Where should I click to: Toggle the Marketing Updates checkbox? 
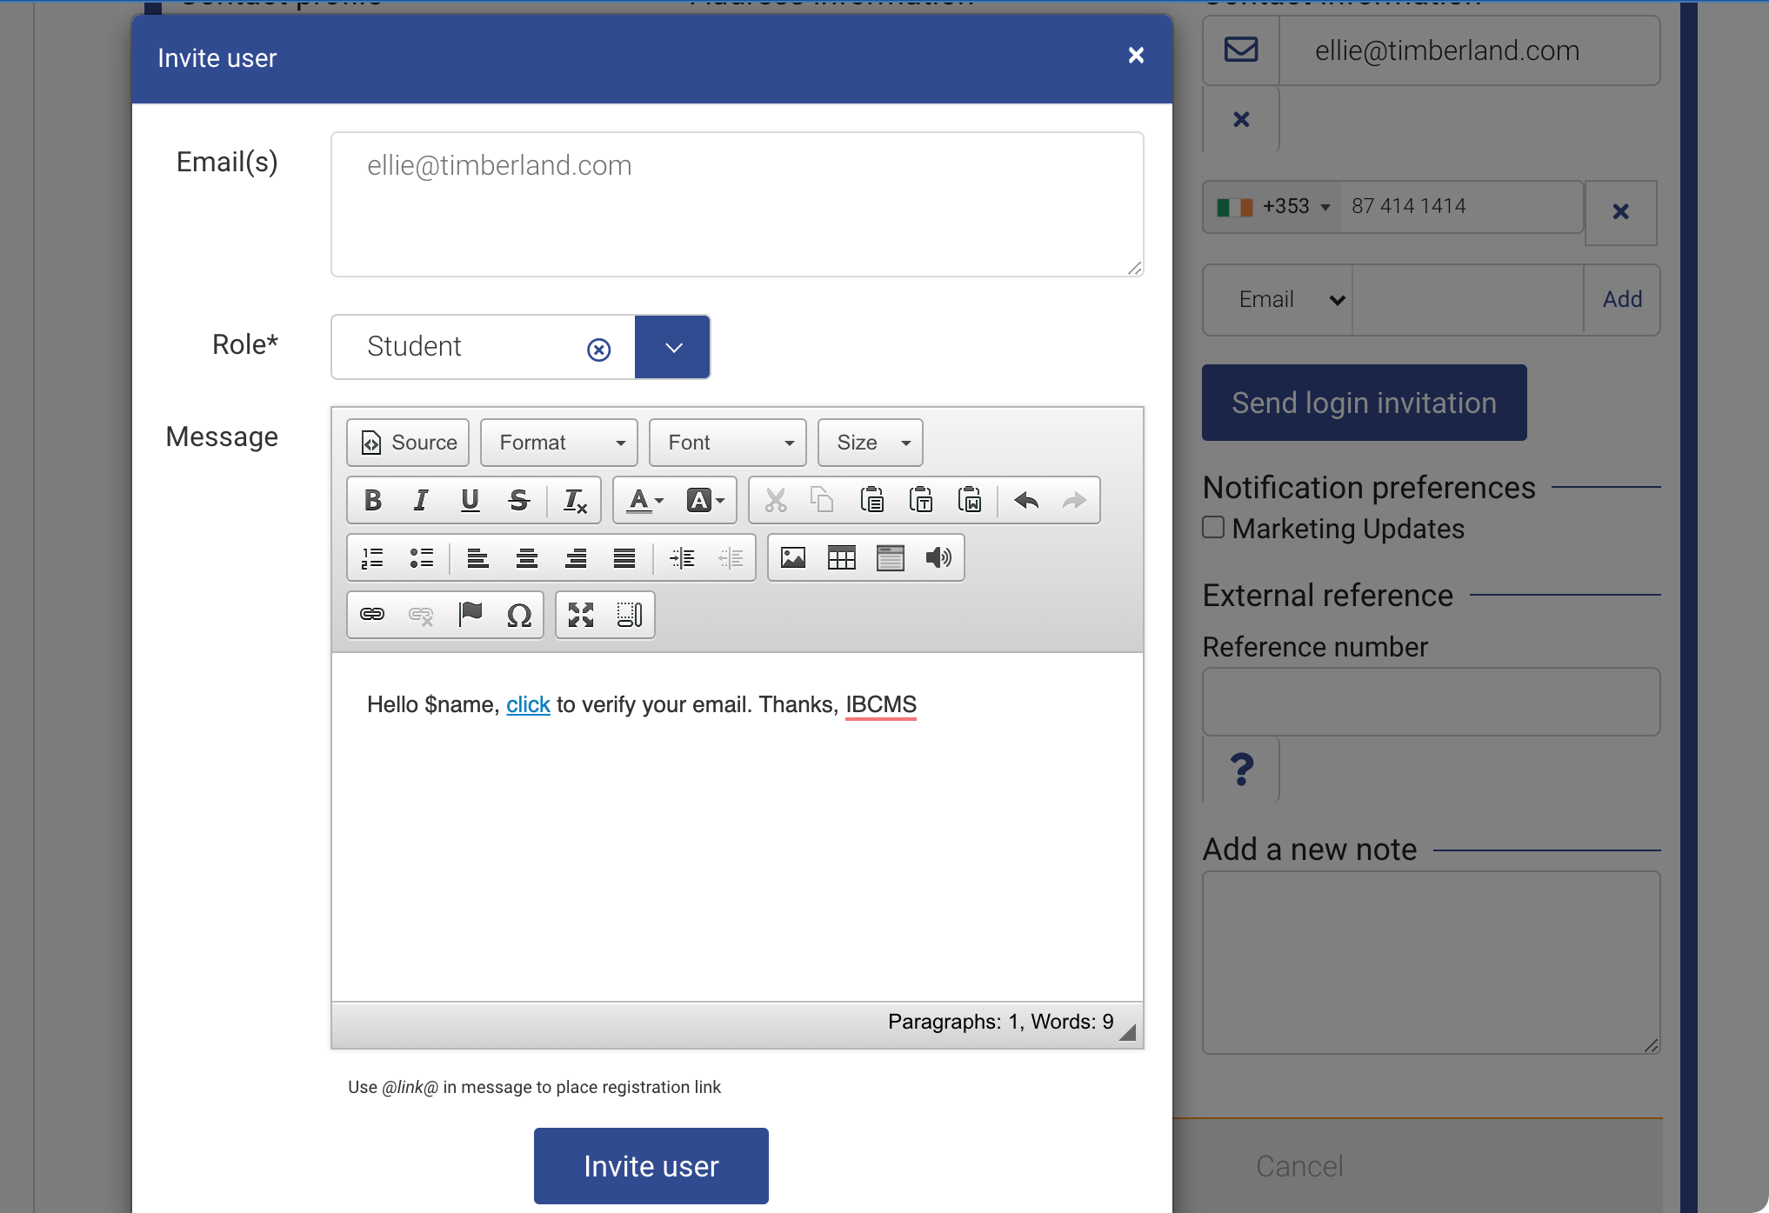[x=1213, y=527]
